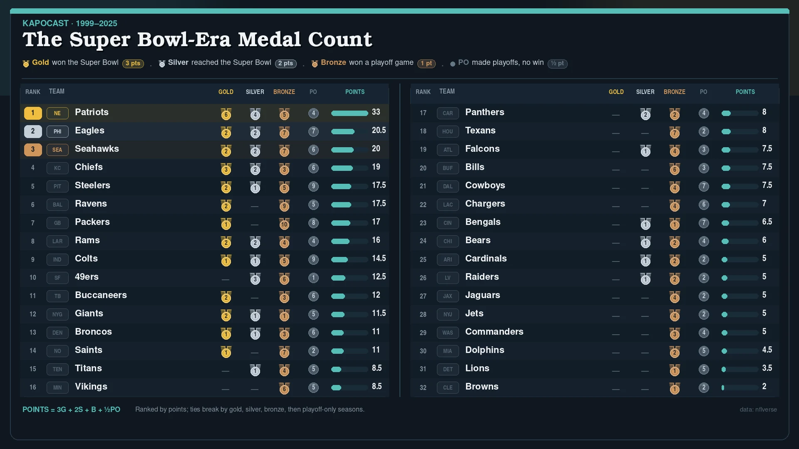
Task: Click the Bengals silver medal icon
Action: (x=645, y=223)
